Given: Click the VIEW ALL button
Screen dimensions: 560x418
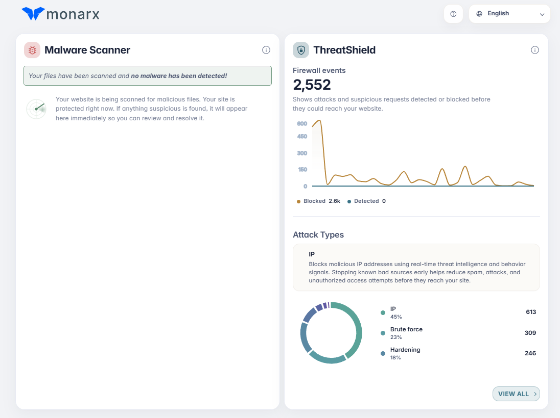Looking at the screenshot, I should [x=516, y=394].
